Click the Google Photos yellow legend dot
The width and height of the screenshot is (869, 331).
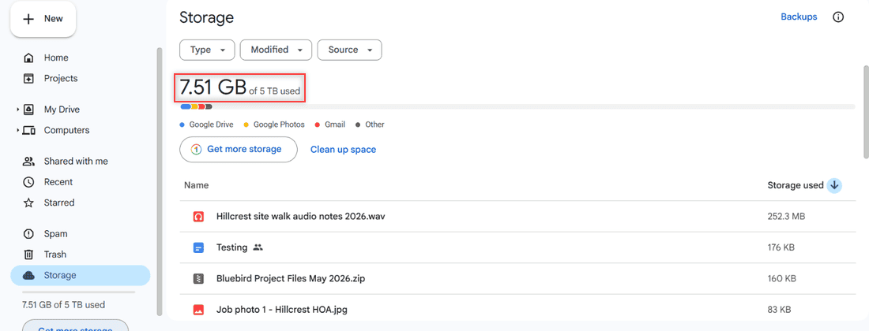click(x=246, y=125)
